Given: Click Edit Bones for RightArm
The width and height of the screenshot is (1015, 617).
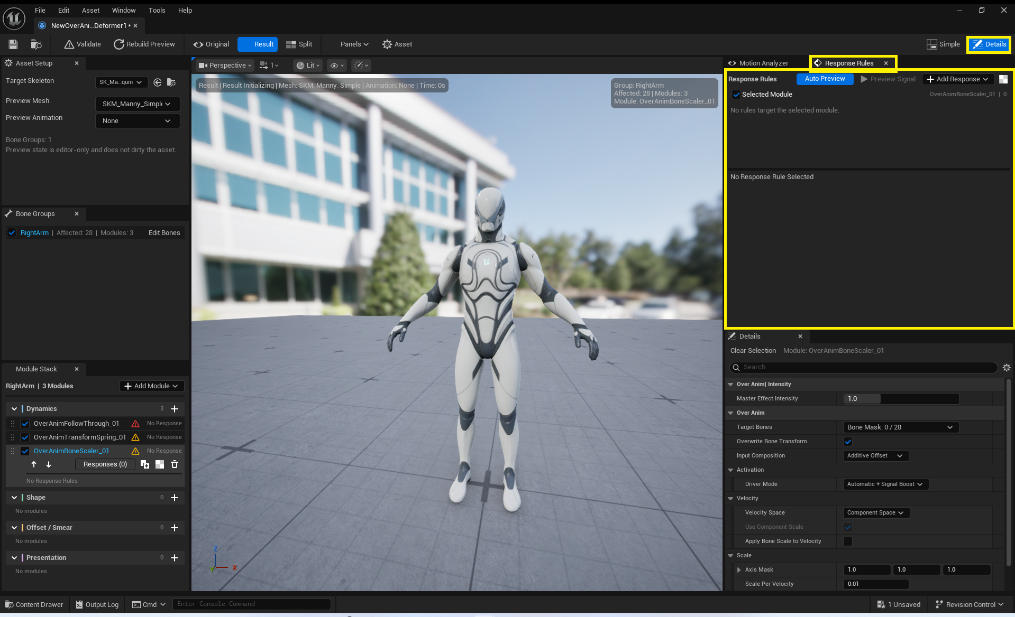Looking at the screenshot, I should pyautogui.click(x=164, y=233).
